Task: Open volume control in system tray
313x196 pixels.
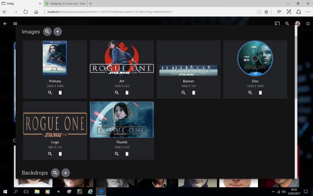Action: (x=284, y=192)
